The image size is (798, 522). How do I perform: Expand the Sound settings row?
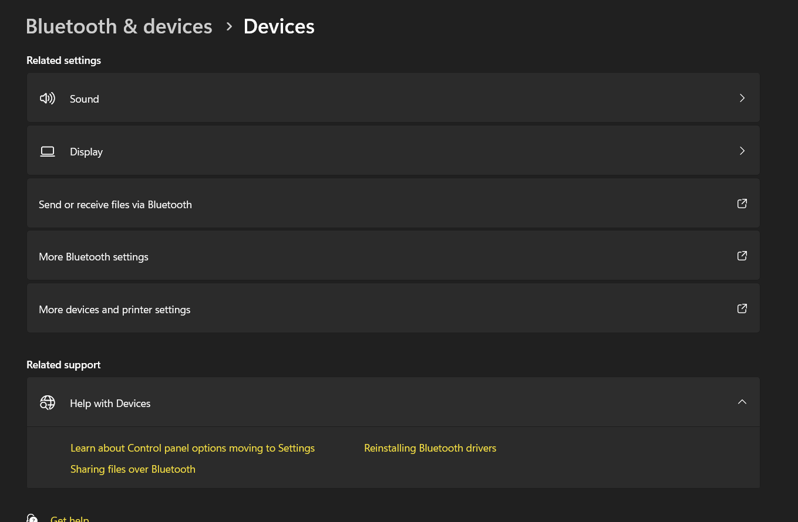[x=742, y=98]
